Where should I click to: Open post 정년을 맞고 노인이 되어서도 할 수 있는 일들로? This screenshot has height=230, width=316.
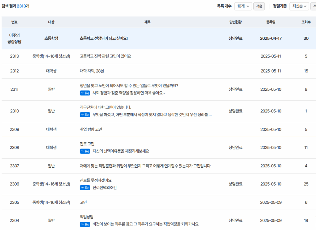click(x=129, y=86)
